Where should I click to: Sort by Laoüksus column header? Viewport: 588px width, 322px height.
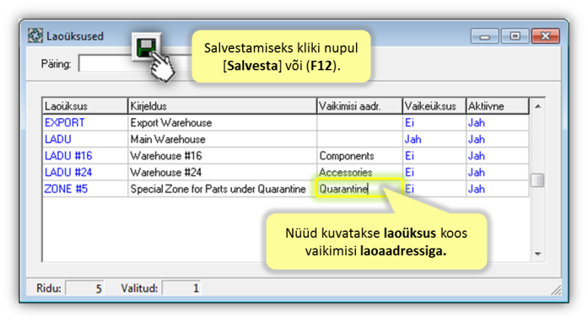pyautogui.click(x=85, y=106)
